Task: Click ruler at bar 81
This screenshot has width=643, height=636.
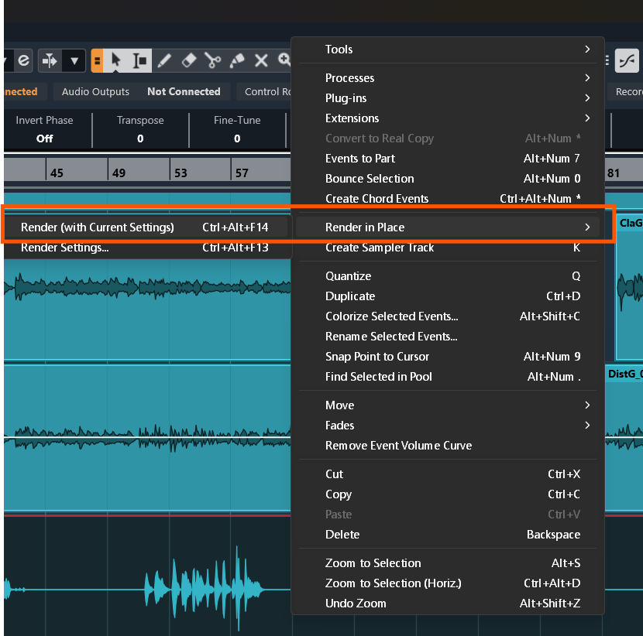Action: pyautogui.click(x=613, y=173)
